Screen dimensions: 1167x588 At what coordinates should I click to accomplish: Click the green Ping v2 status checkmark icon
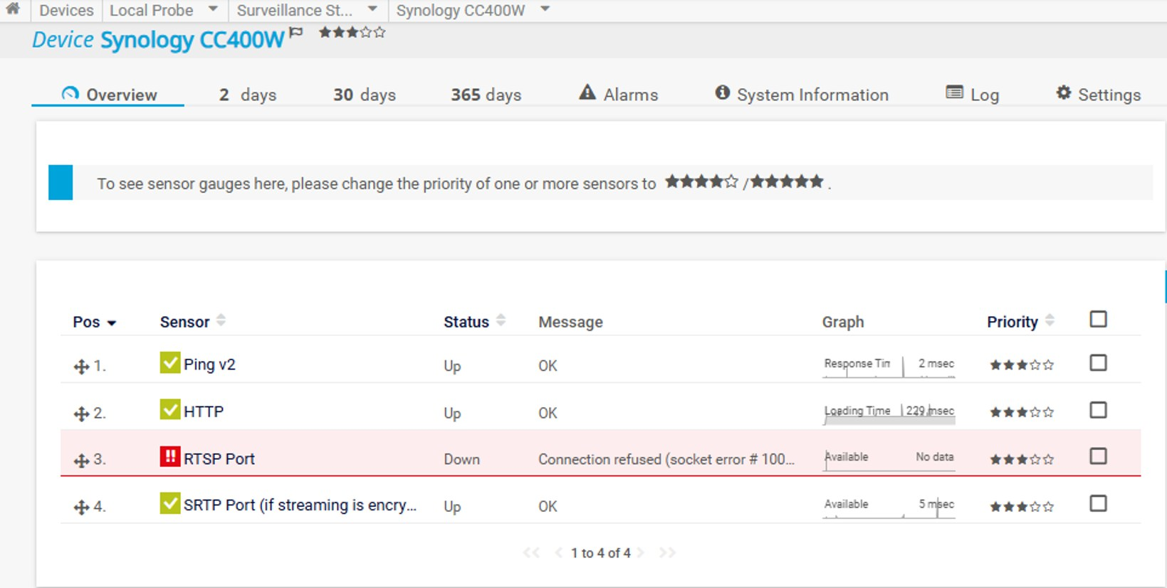(x=169, y=363)
